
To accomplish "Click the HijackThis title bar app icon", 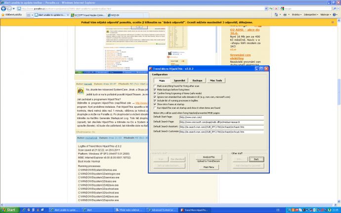I will pyautogui.click(x=151, y=69).
